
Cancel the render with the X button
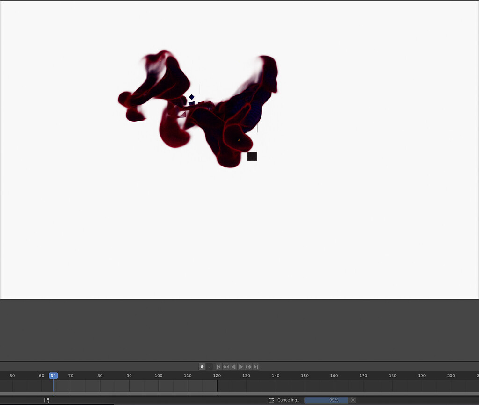[x=353, y=400]
